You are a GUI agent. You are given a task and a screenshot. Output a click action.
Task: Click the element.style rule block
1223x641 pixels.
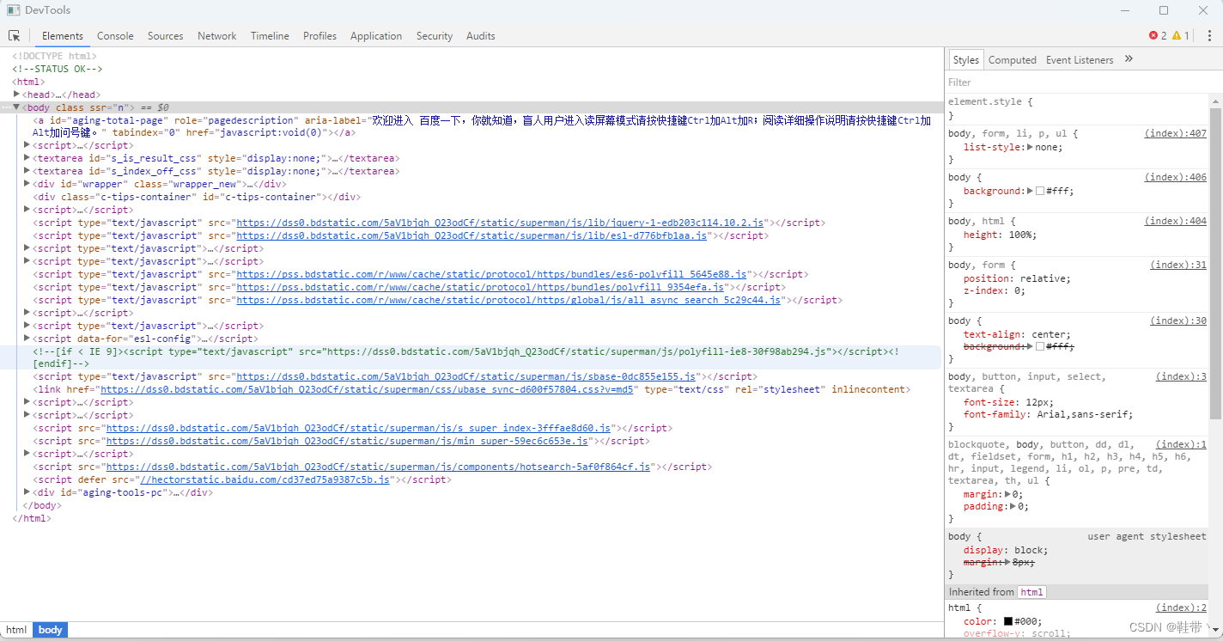[1077, 108]
